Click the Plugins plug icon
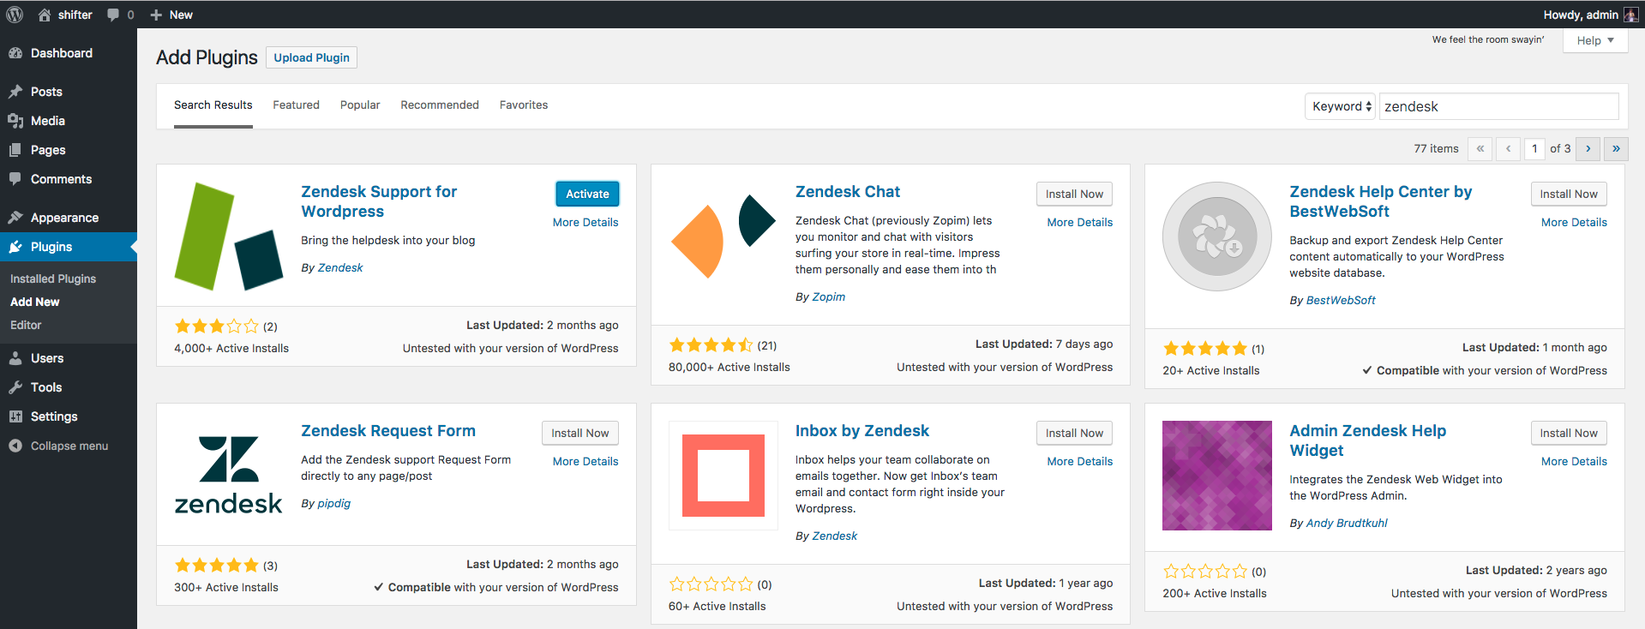1645x629 pixels. tap(15, 247)
